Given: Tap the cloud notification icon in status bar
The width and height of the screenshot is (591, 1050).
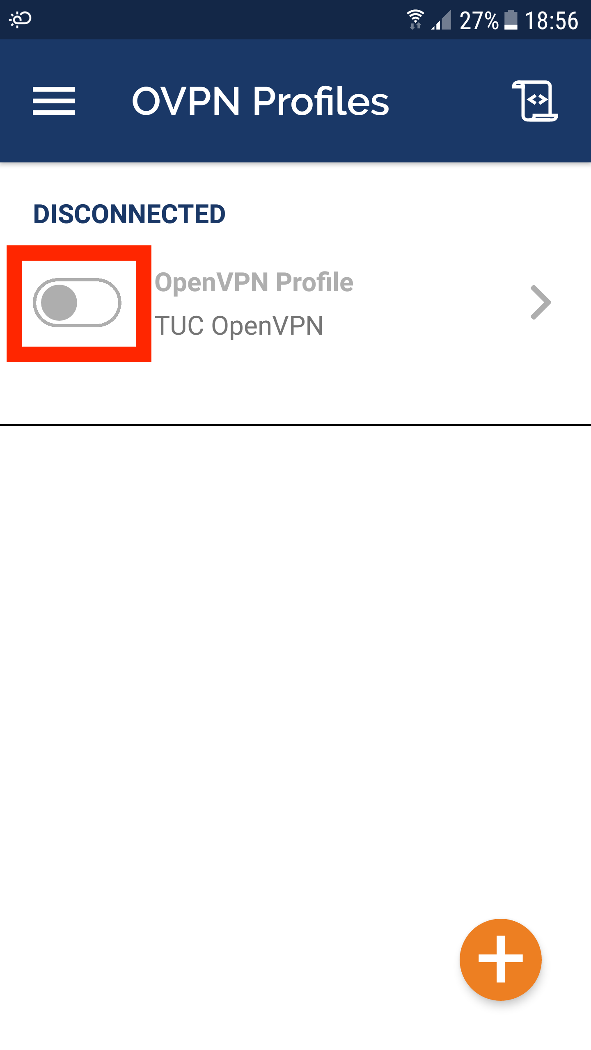Looking at the screenshot, I should pyautogui.click(x=20, y=19).
